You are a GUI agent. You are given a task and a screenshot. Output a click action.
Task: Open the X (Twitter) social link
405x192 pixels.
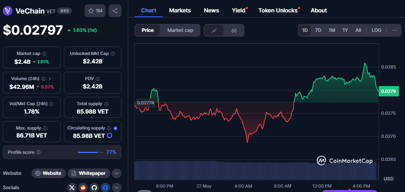[72, 188]
